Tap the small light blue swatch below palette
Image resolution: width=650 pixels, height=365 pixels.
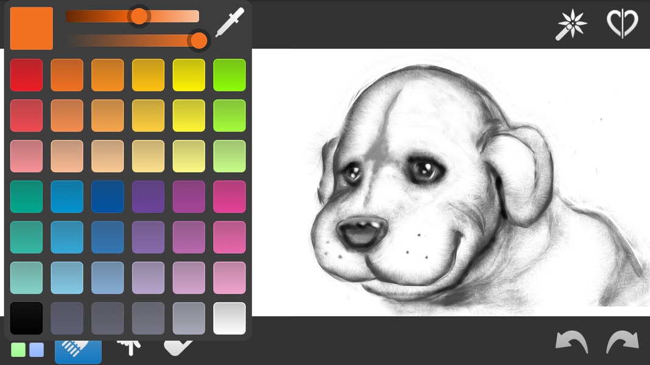[x=37, y=350]
